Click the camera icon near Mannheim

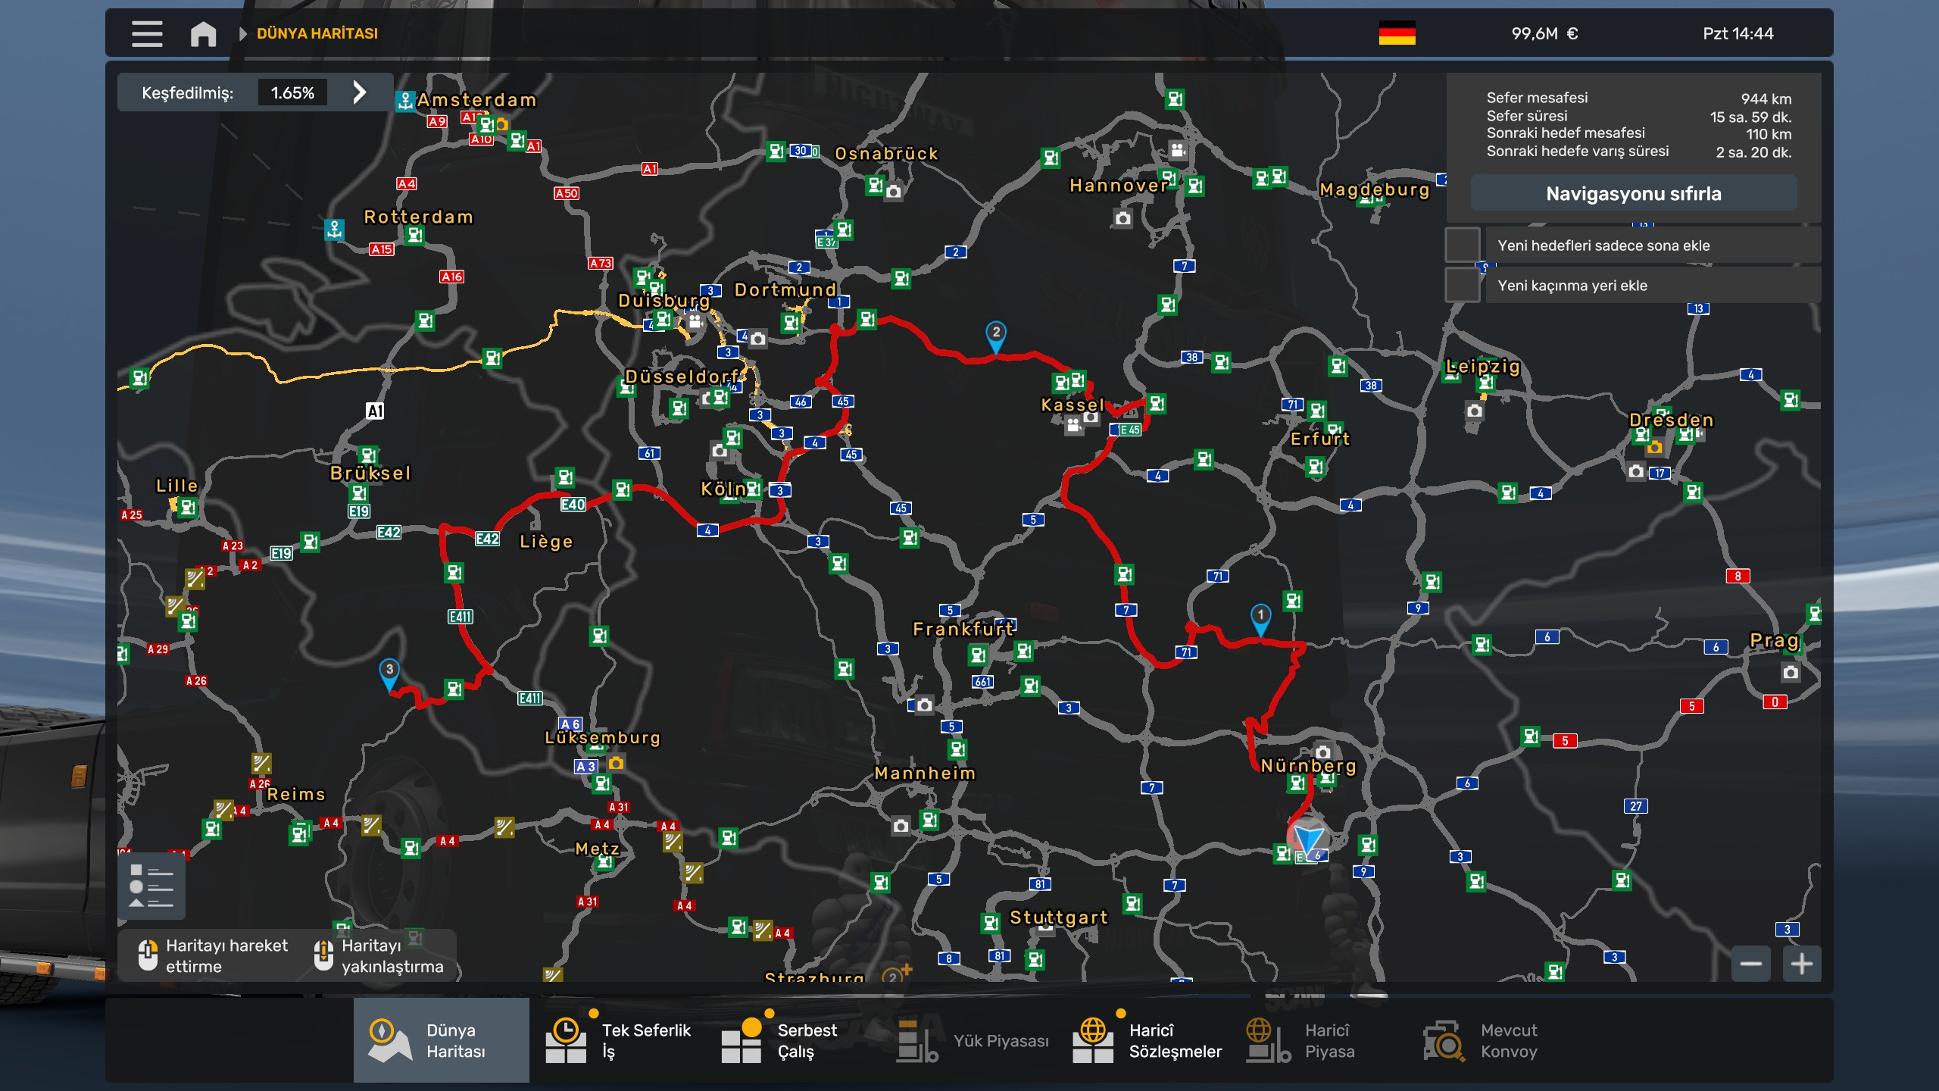pyautogui.click(x=901, y=826)
